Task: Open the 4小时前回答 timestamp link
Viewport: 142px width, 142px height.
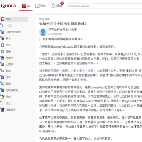Action: pyautogui.click(x=55, y=34)
